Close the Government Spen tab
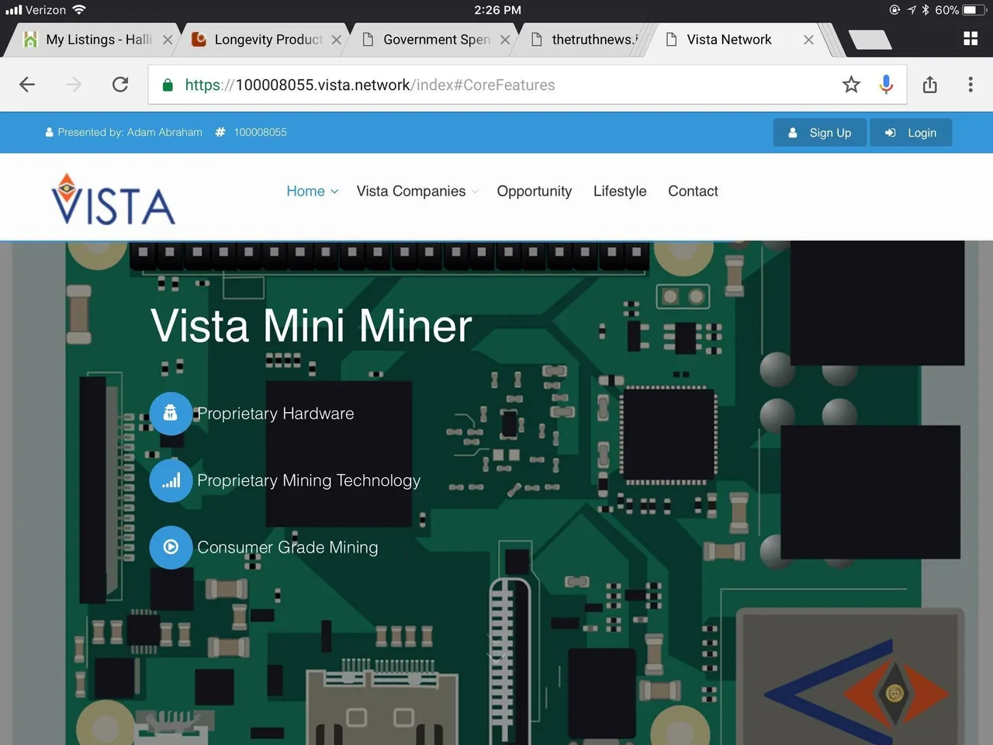The height and width of the screenshot is (745, 993). pos(505,40)
